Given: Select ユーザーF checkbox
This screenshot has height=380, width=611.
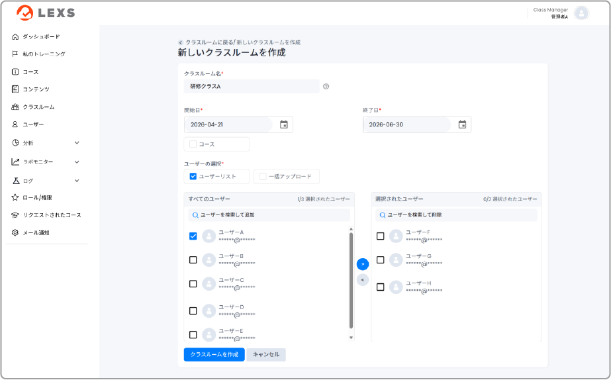Looking at the screenshot, I should 381,236.
